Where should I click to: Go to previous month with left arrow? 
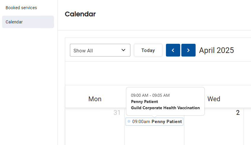pos(173,50)
